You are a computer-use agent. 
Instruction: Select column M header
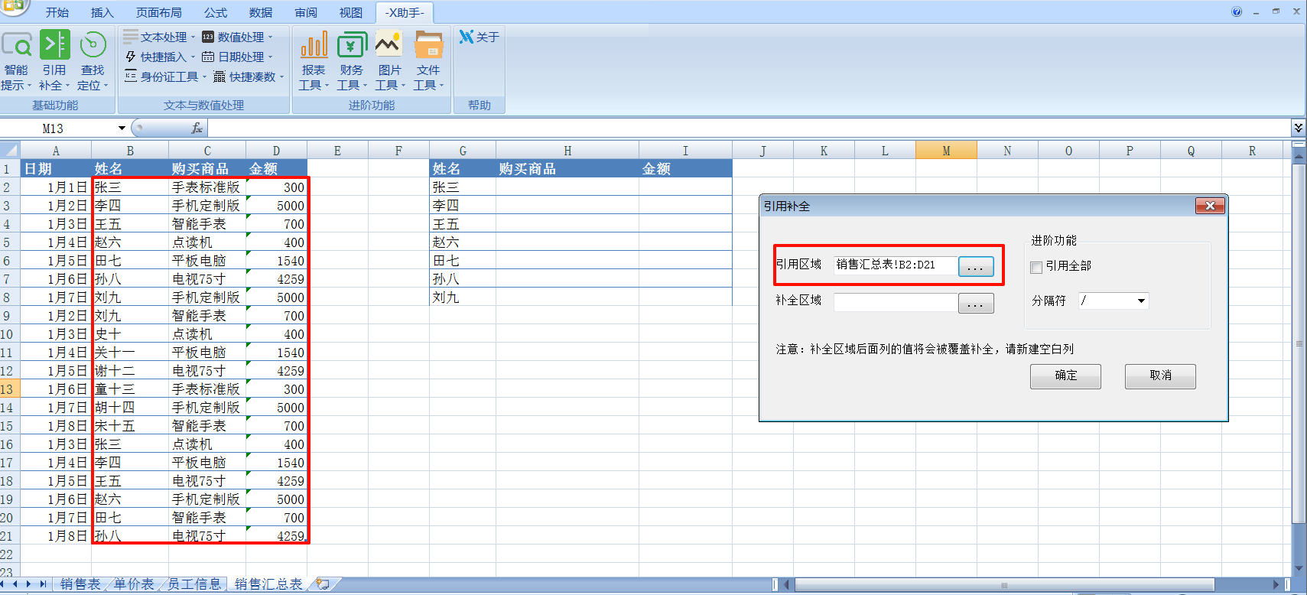946,151
